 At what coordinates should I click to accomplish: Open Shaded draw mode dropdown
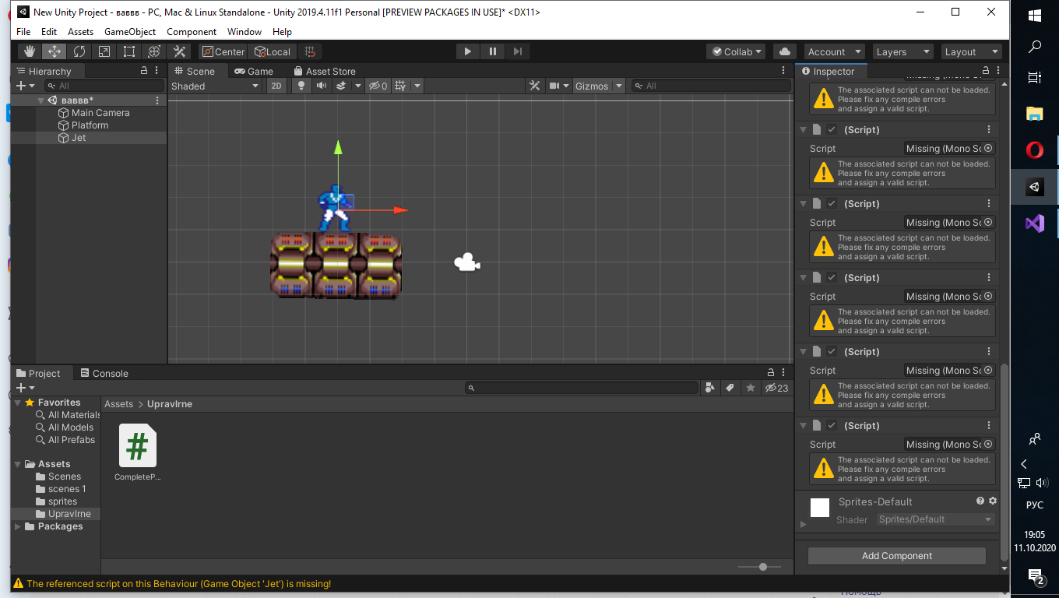tap(215, 86)
